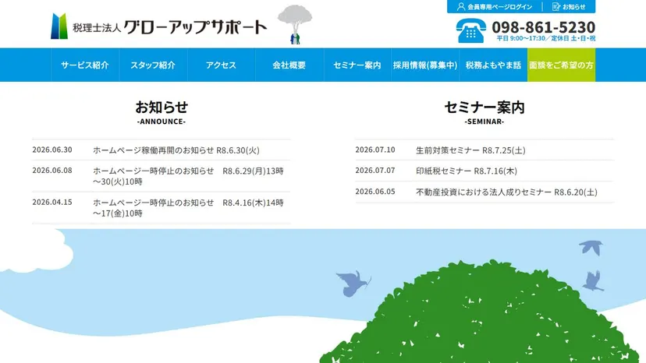Open セミナー案内 navigation item
This screenshot has width=646, height=363.
pyautogui.click(x=357, y=65)
